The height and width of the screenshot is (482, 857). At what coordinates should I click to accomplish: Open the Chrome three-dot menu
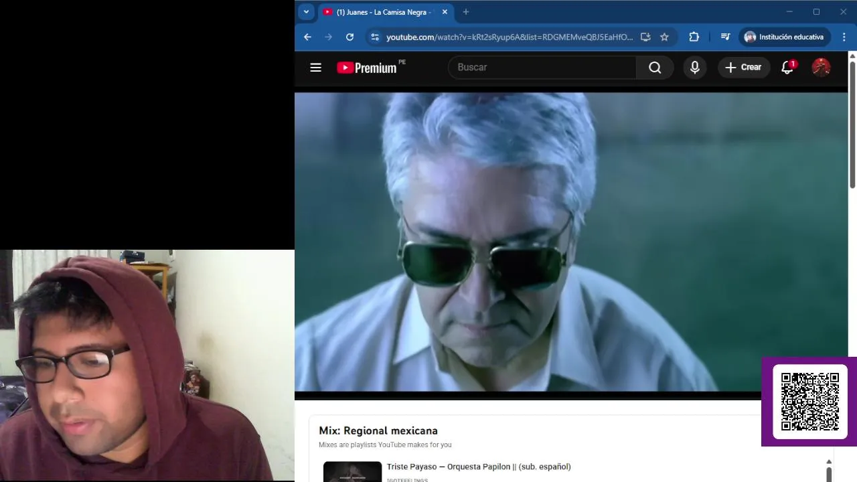click(844, 37)
